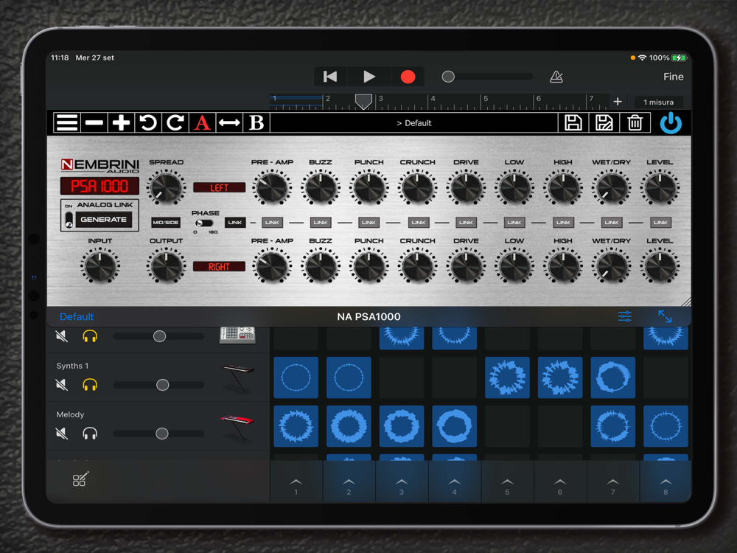Toggle the LINK button under BUZZ
The image size is (737, 553).
(321, 223)
